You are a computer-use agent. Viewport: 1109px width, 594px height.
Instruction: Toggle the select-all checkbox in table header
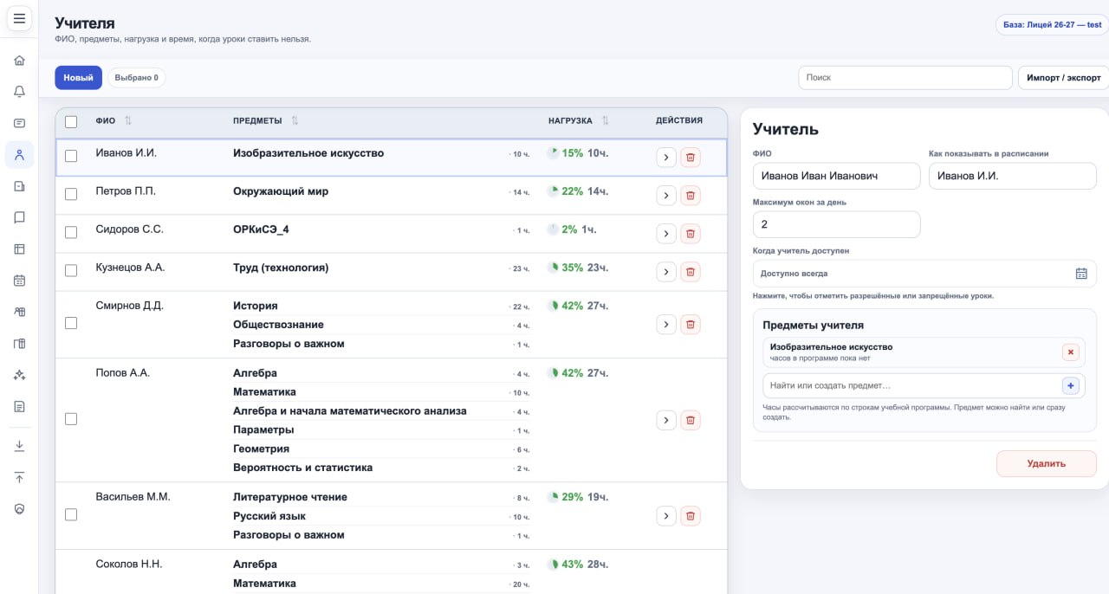[x=71, y=122]
